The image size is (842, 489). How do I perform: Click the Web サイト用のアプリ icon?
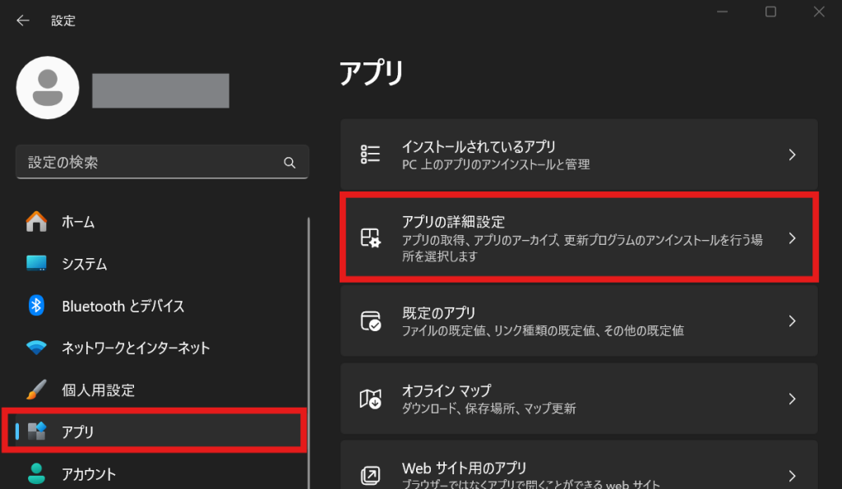pyautogui.click(x=370, y=476)
